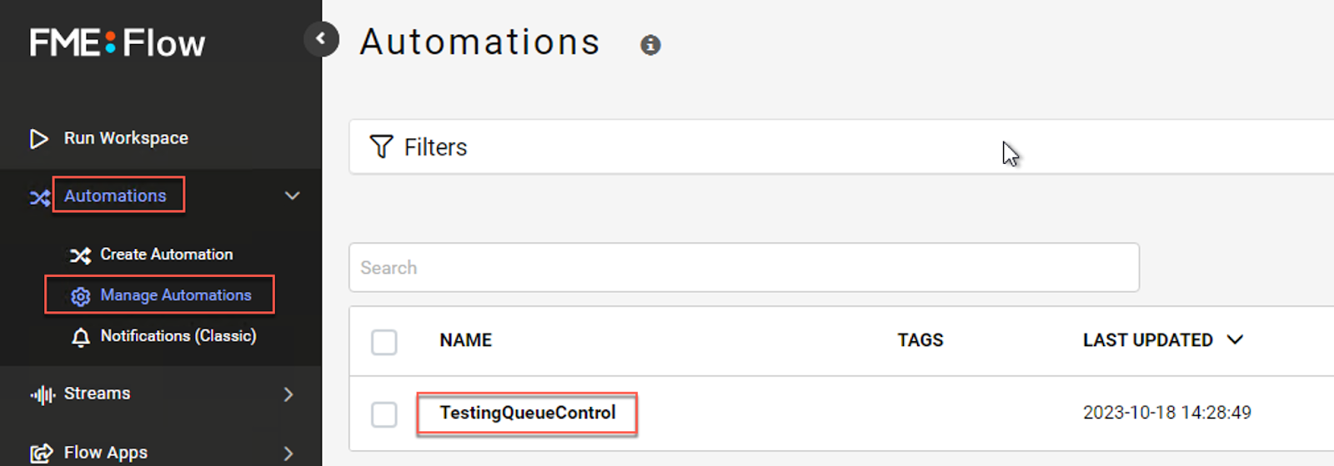The width and height of the screenshot is (1334, 466).
Task: Sort by the Last Updated arrow
Action: [x=1235, y=340]
